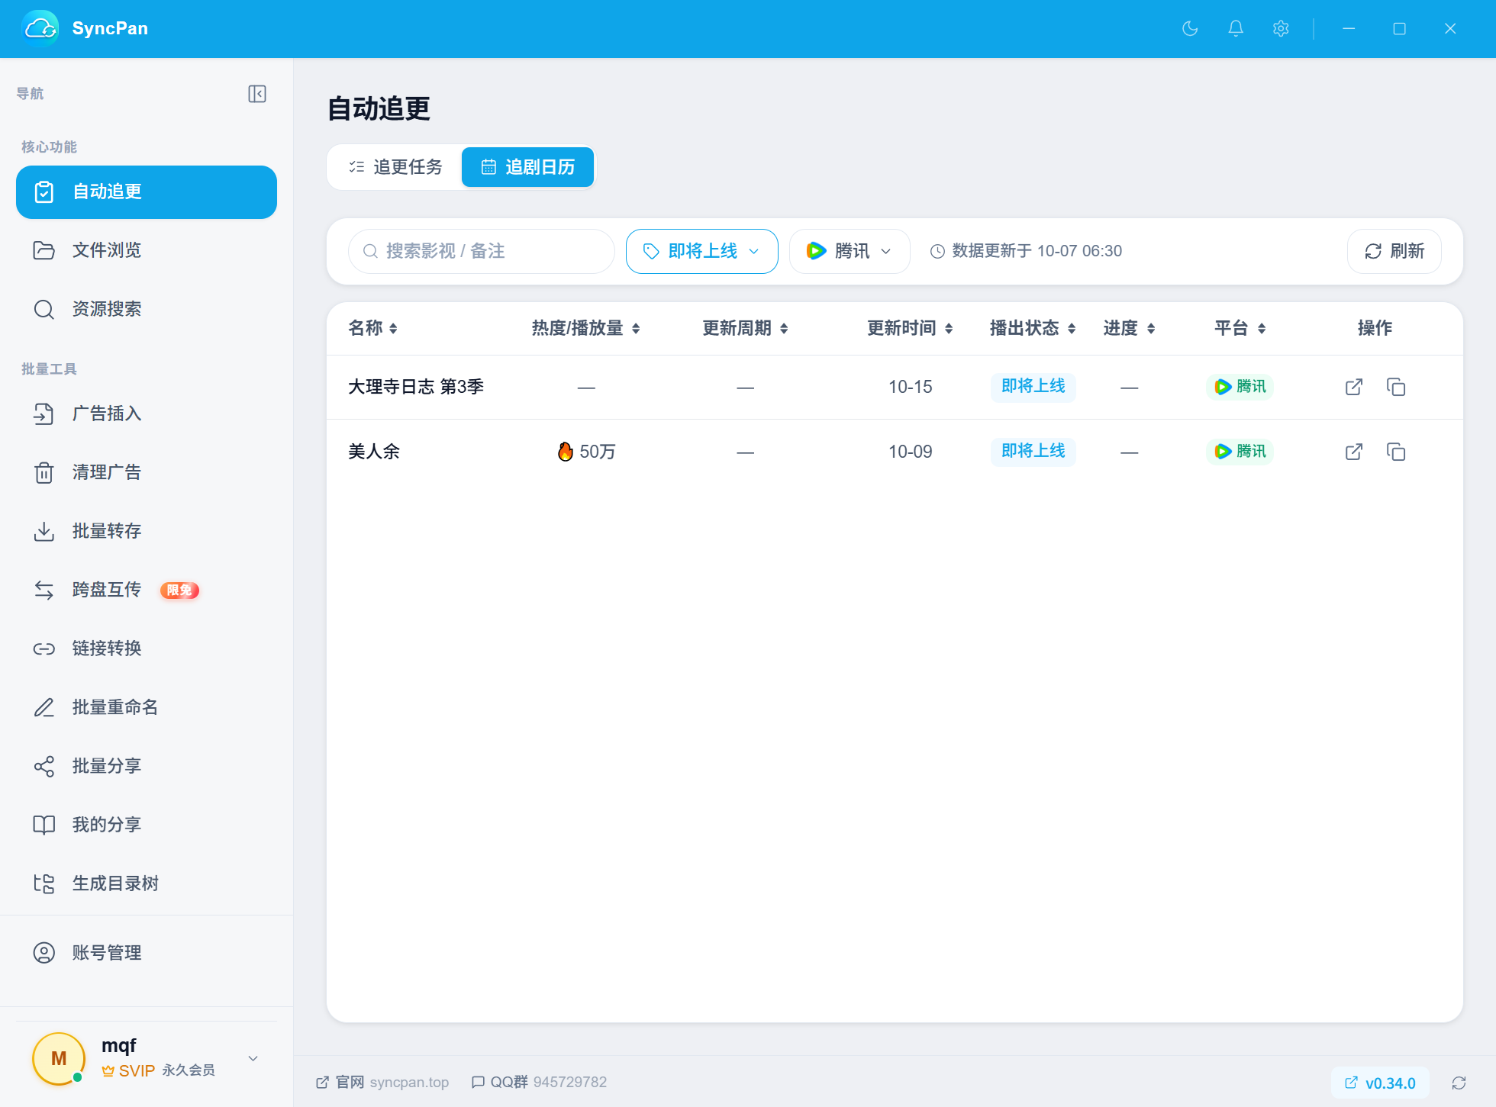
Task: Collapse the navigation sidebar
Action: coord(257,94)
